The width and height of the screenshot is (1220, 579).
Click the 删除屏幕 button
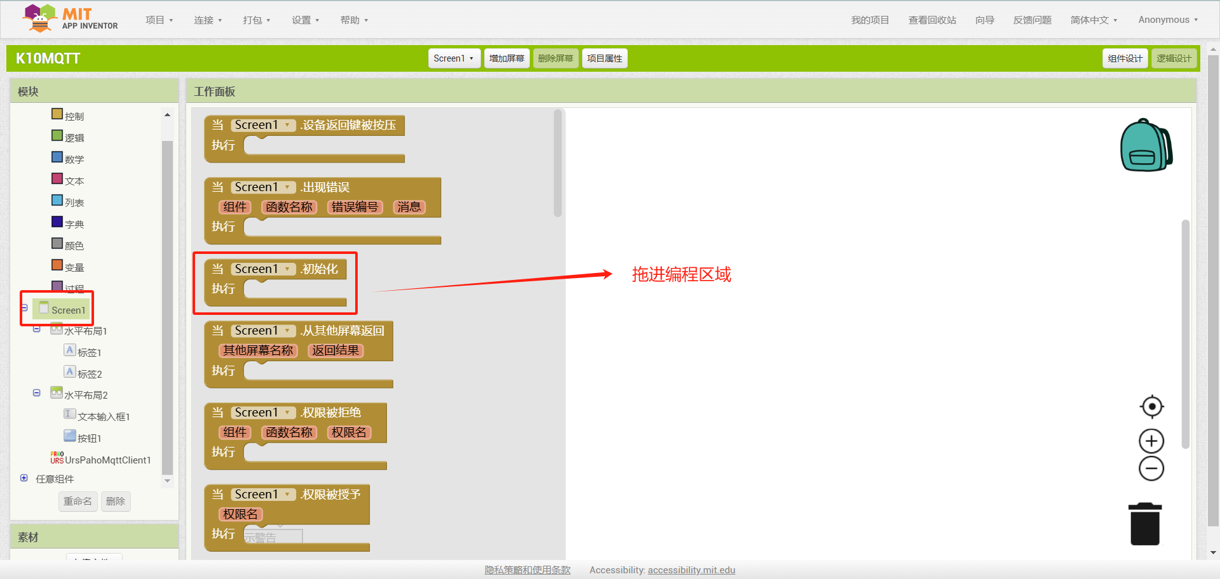pyautogui.click(x=555, y=58)
